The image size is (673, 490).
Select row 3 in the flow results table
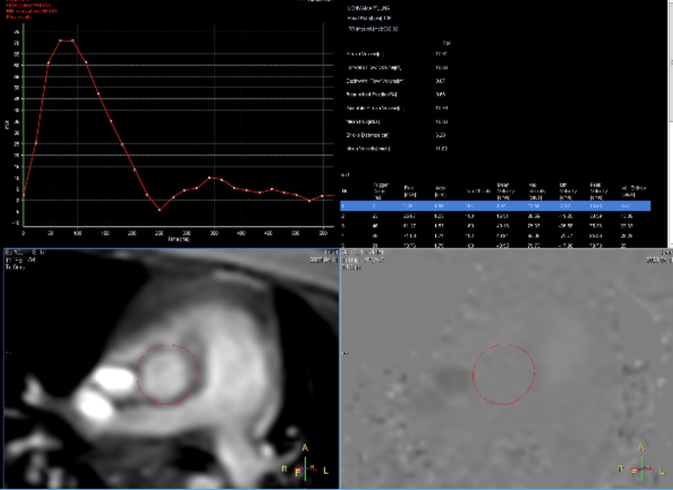(495, 226)
